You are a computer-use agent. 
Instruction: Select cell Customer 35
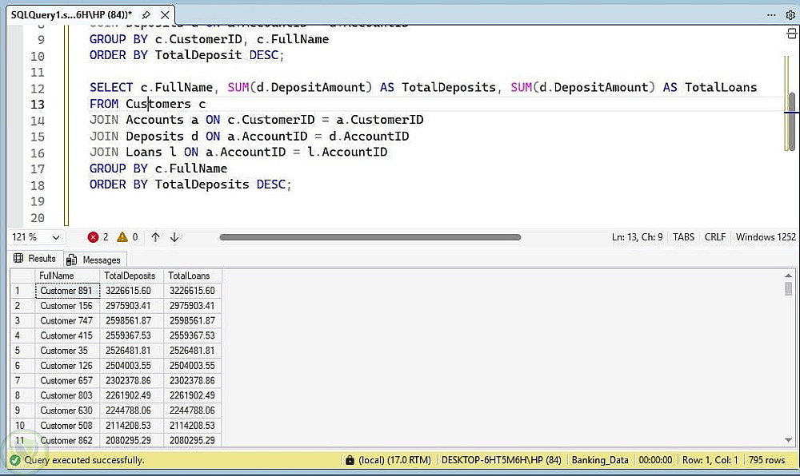[x=67, y=351]
